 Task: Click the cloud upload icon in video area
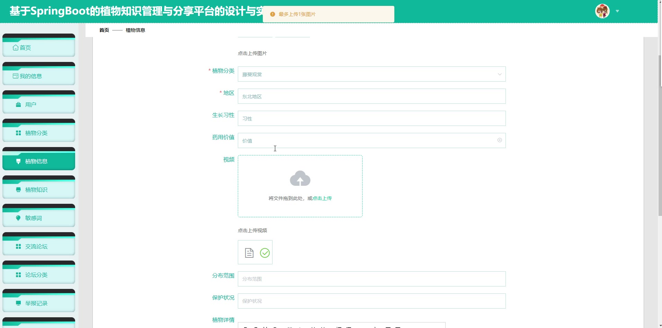(x=300, y=179)
